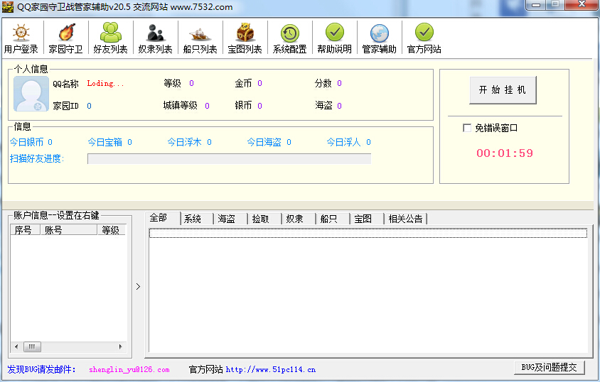Select the 相关公告 announcements tab

405,219
